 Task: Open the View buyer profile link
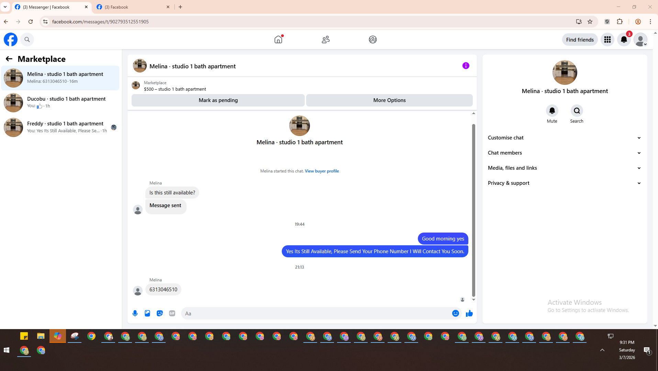[x=322, y=171]
